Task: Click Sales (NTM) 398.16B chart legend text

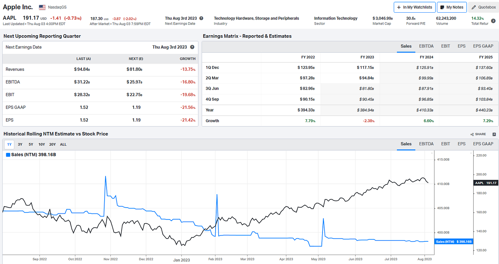Action: (34, 155)
